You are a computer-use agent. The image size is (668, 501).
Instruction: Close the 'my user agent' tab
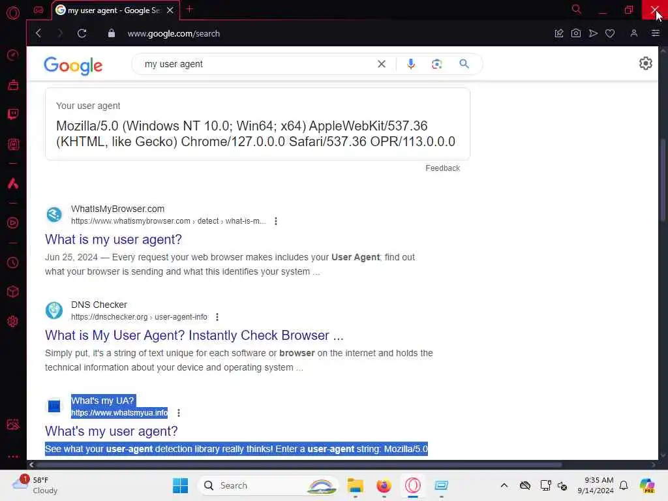(x=170, y=10)
